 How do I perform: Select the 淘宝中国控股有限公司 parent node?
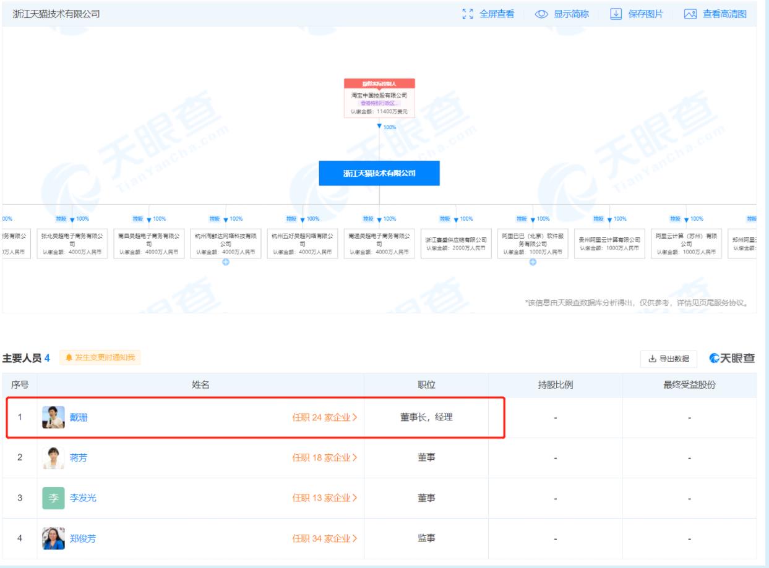pyautogui.click(x=379, y=98)
